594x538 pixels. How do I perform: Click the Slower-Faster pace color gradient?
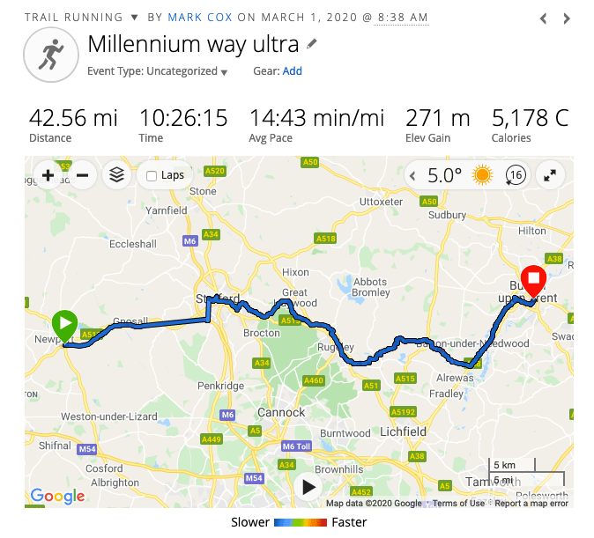click(301, 522)
